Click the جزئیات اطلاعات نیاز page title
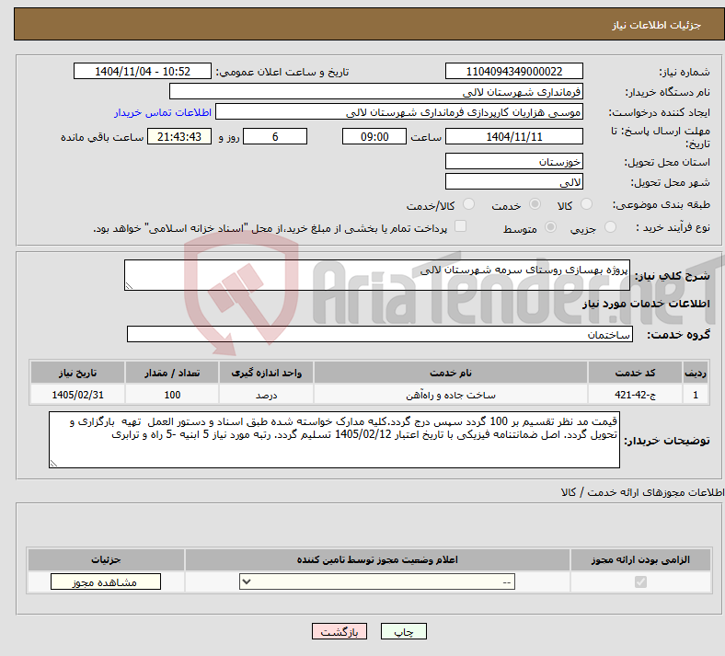The width and height of the screenshot is (725, 656). tap(657, 25)
